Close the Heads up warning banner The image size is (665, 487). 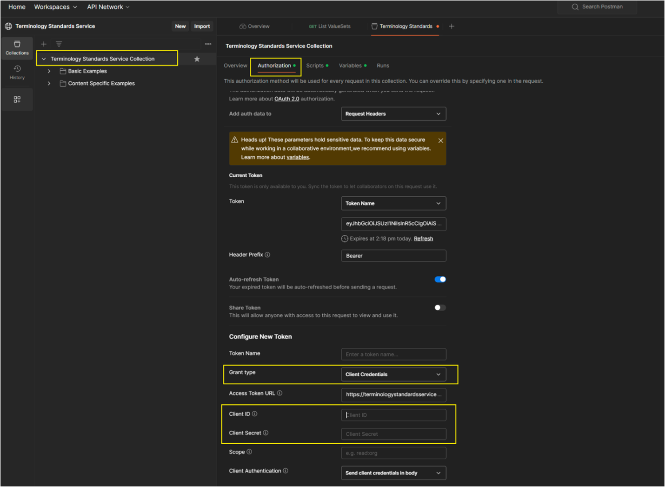[x=441, y=140]
